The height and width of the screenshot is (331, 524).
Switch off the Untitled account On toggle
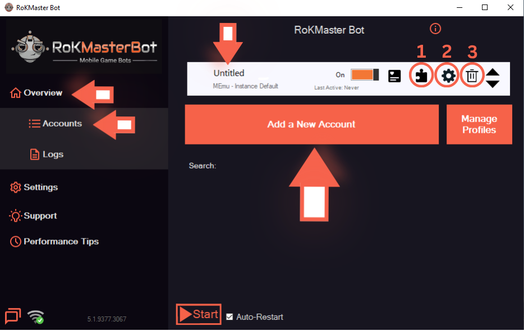pos(365,74)
